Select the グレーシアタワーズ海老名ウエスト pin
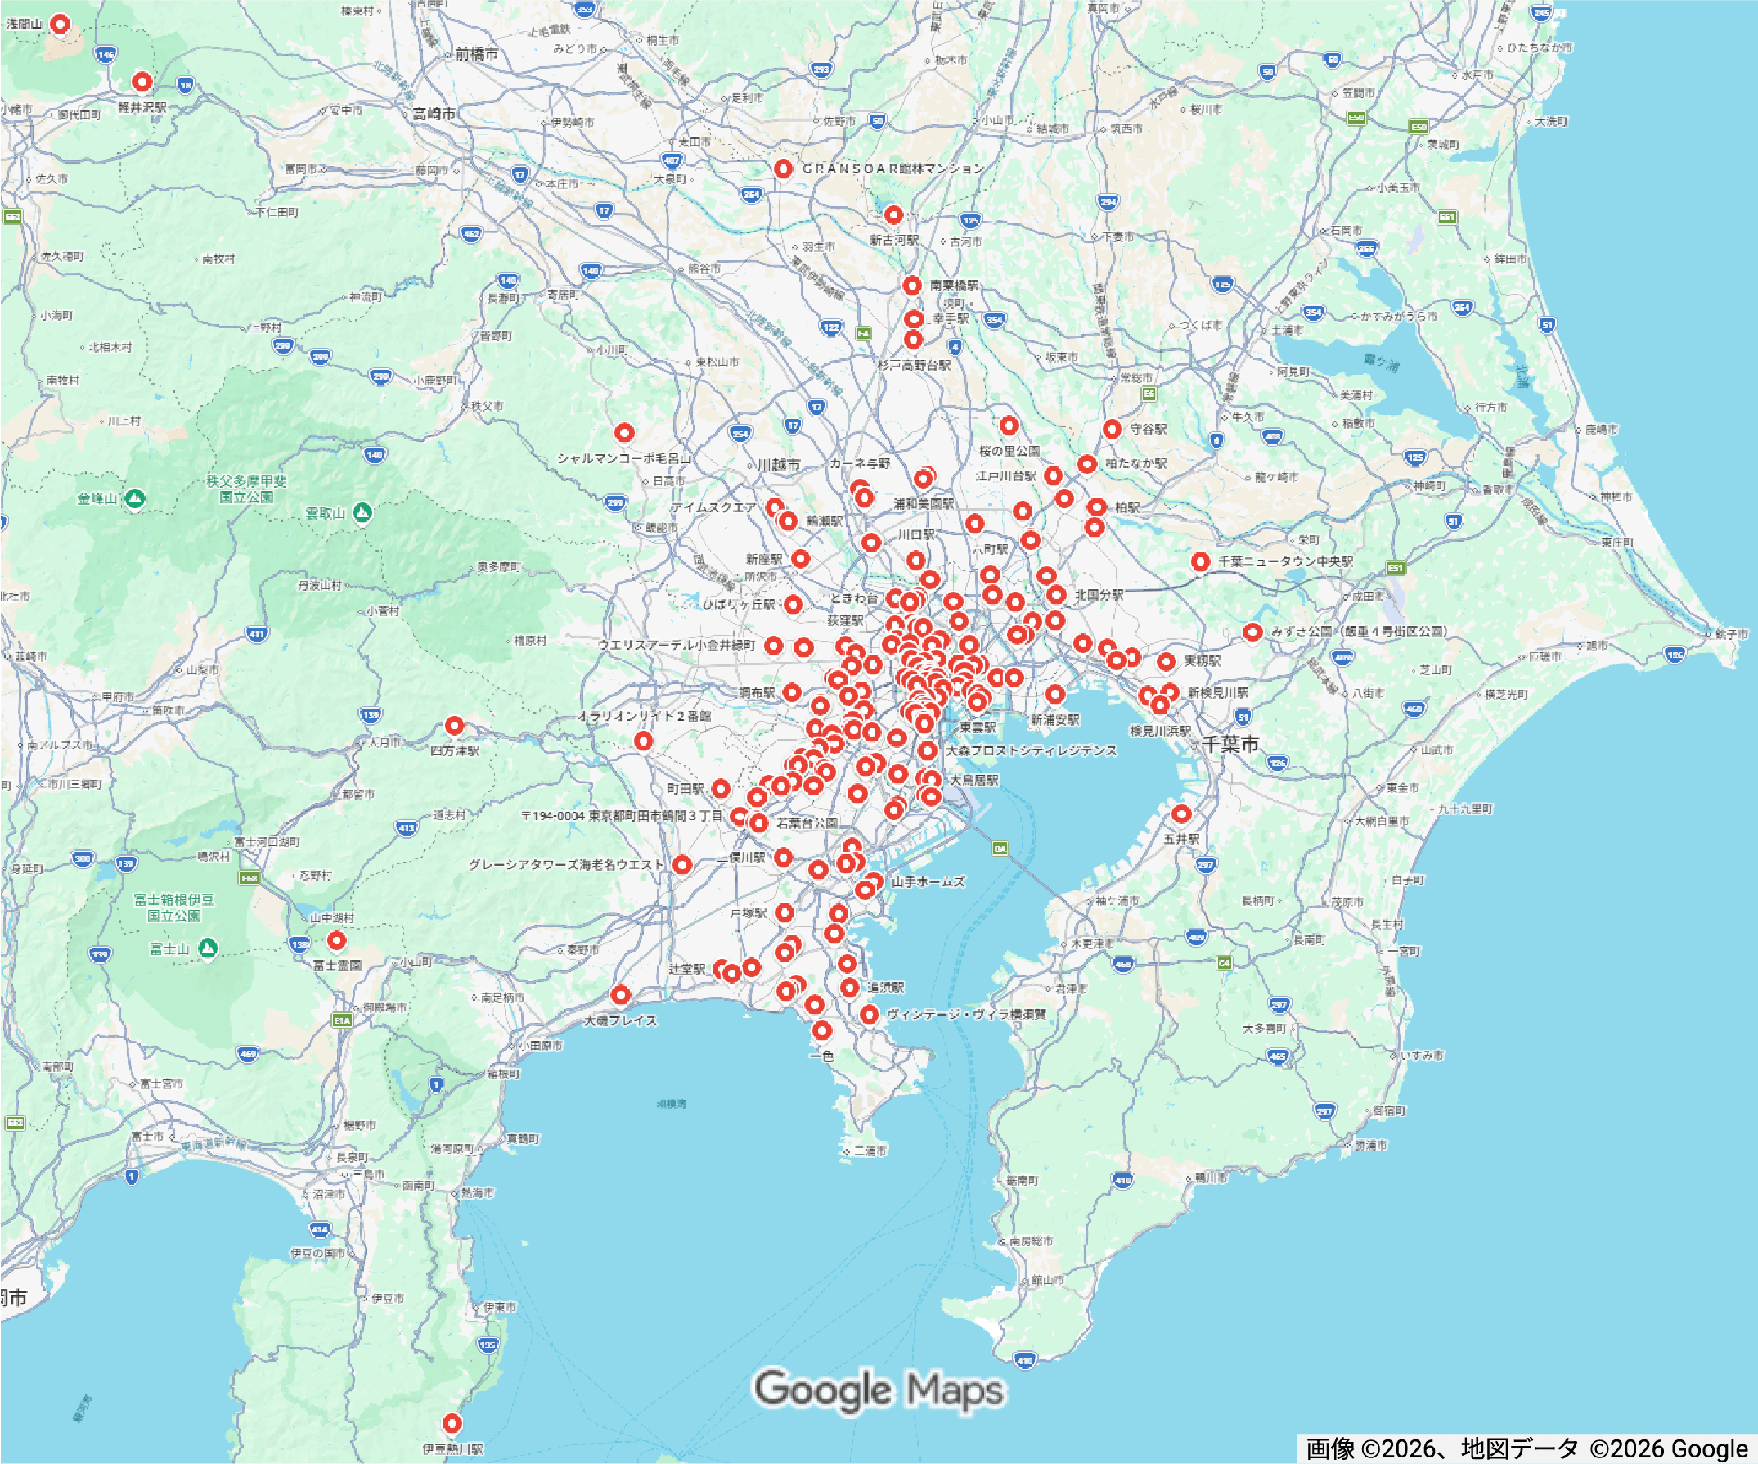This screenshot has height=1464, width=1758. pos(682,864)
